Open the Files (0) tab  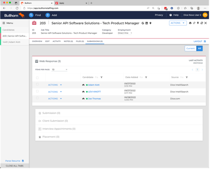coord(80,41)
